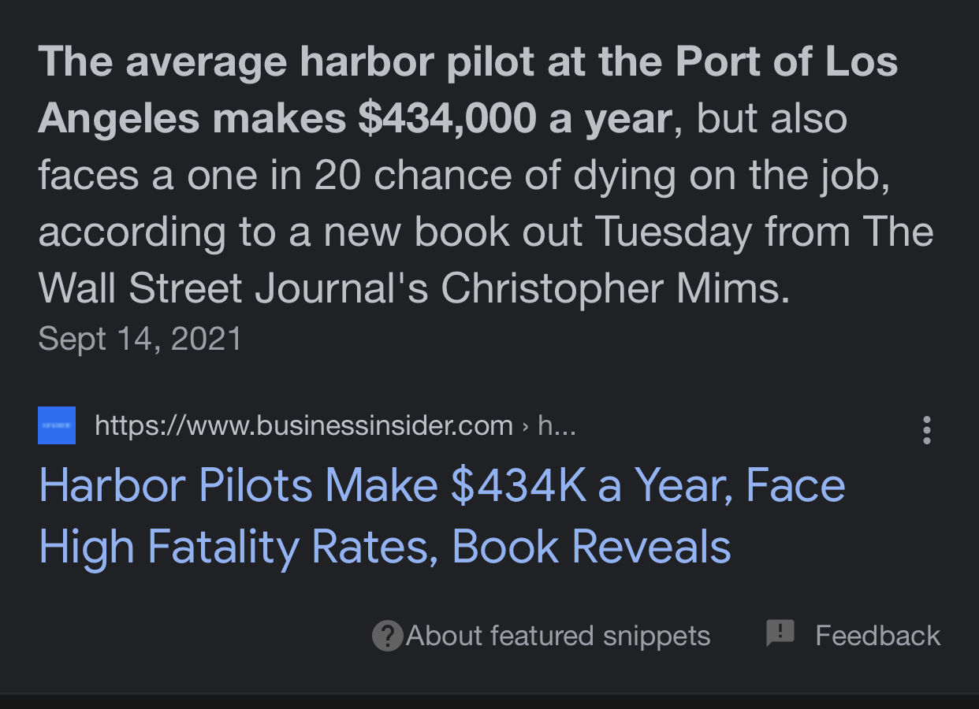This screenshot has width=979, height=709.
Task: Open the three-dot result options menu
Action: click(927, 430)
